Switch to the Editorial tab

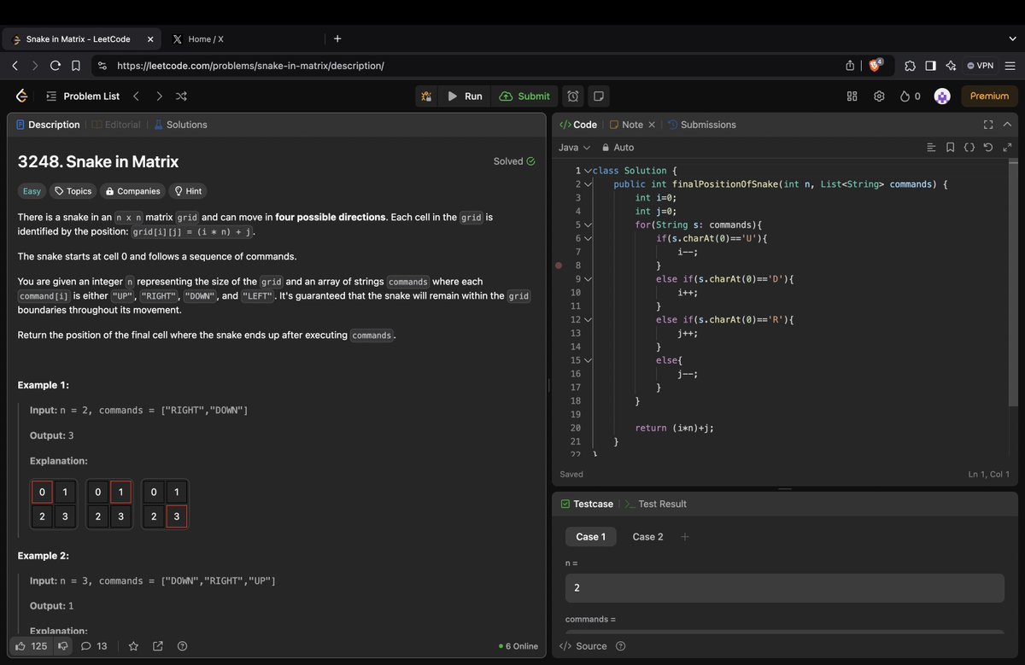point(116,125)
